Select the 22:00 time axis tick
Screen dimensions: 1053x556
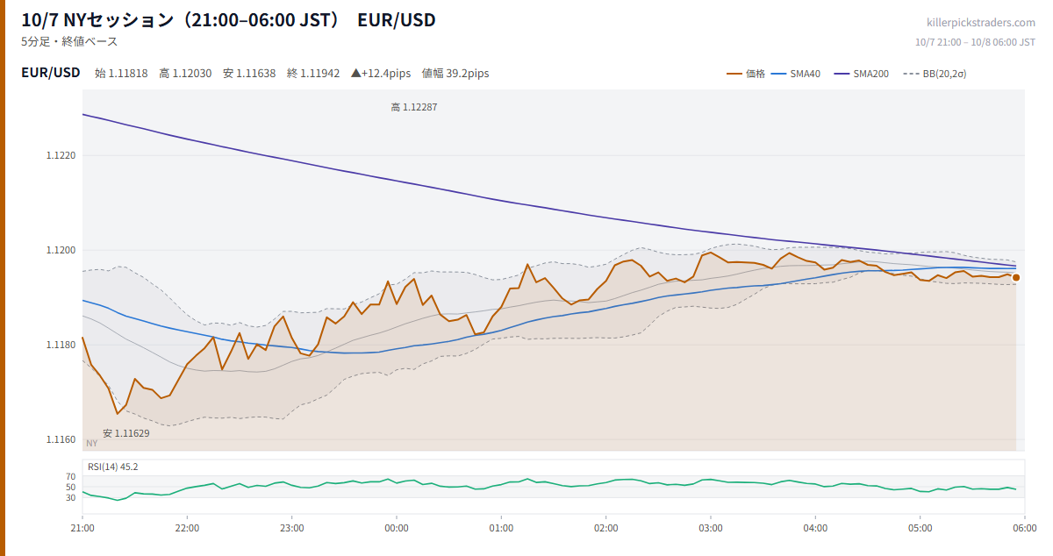[x=187, y=529]
